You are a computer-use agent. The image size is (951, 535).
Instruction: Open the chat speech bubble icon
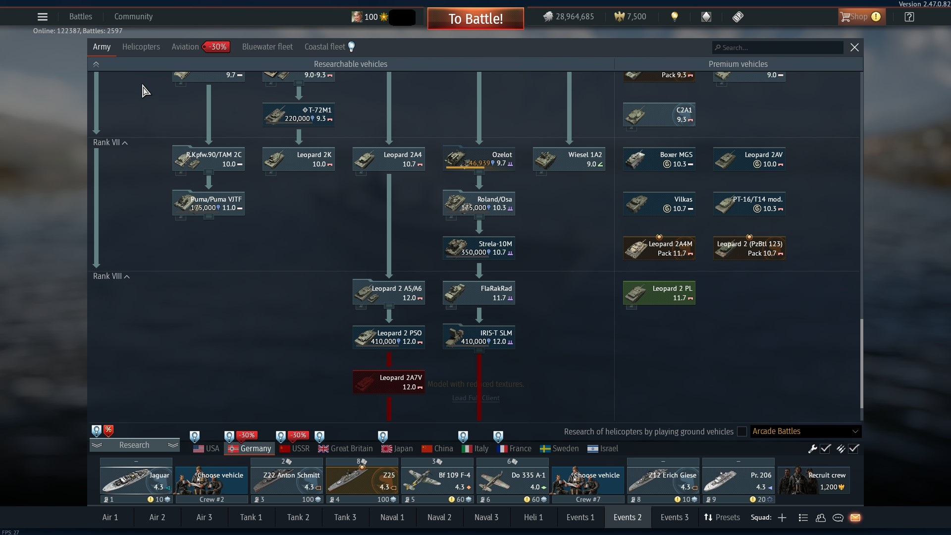838,518
